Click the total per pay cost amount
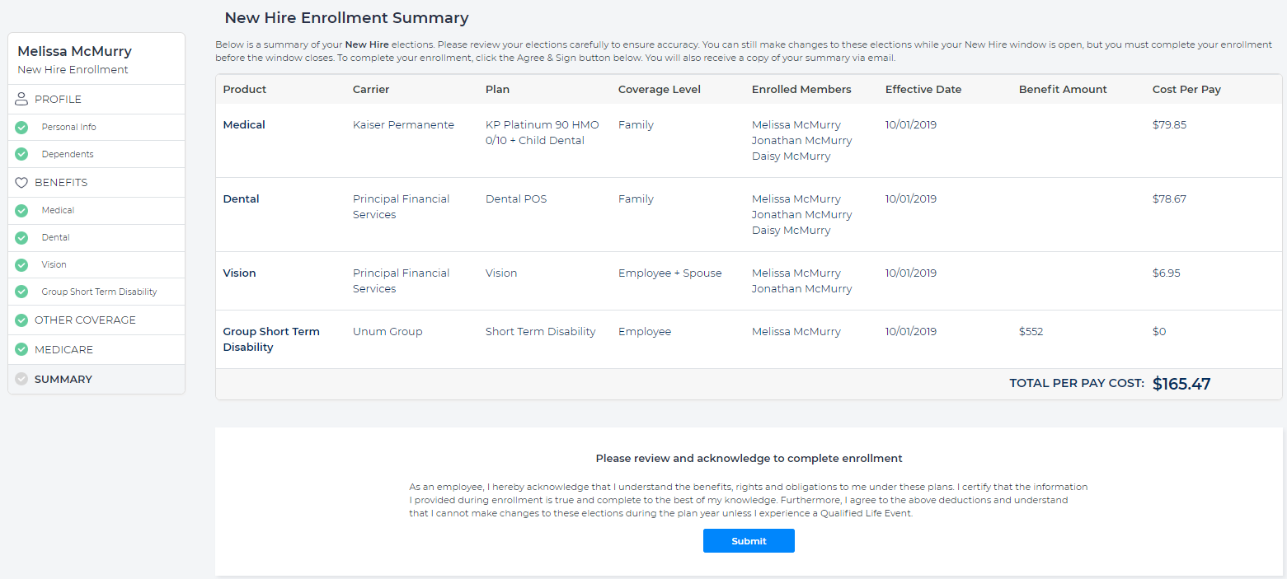 [x=1181, y=384]
